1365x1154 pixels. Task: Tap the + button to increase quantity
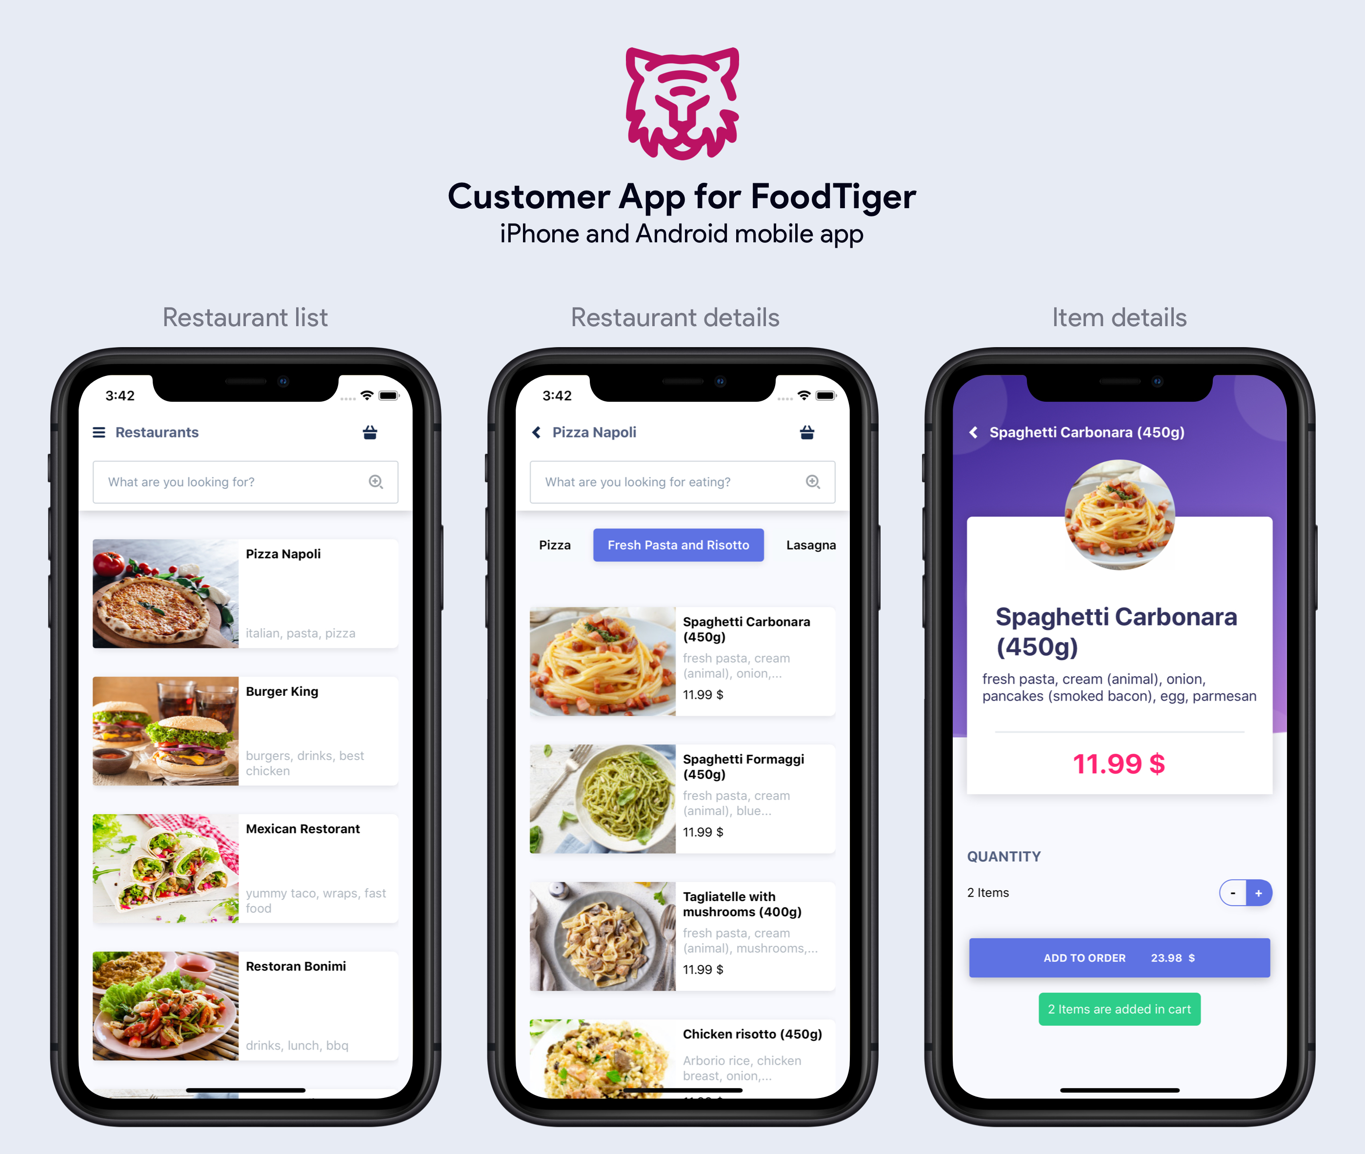(x=1256, y=892)
